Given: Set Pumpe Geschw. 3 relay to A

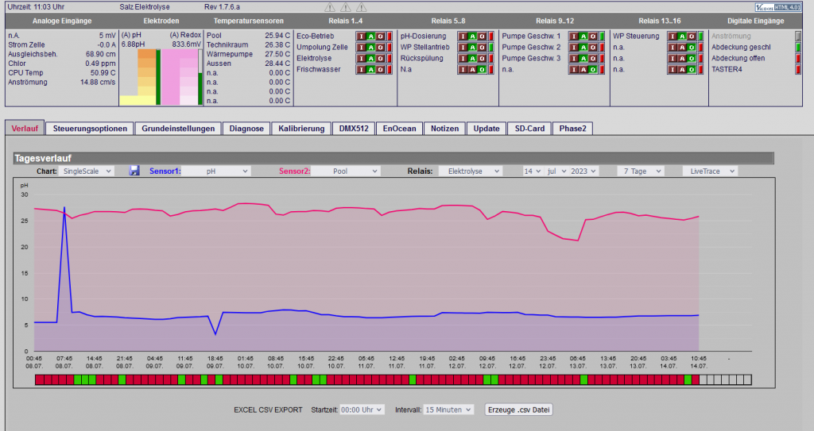Looking at the screenshot, I should [583, 59].
